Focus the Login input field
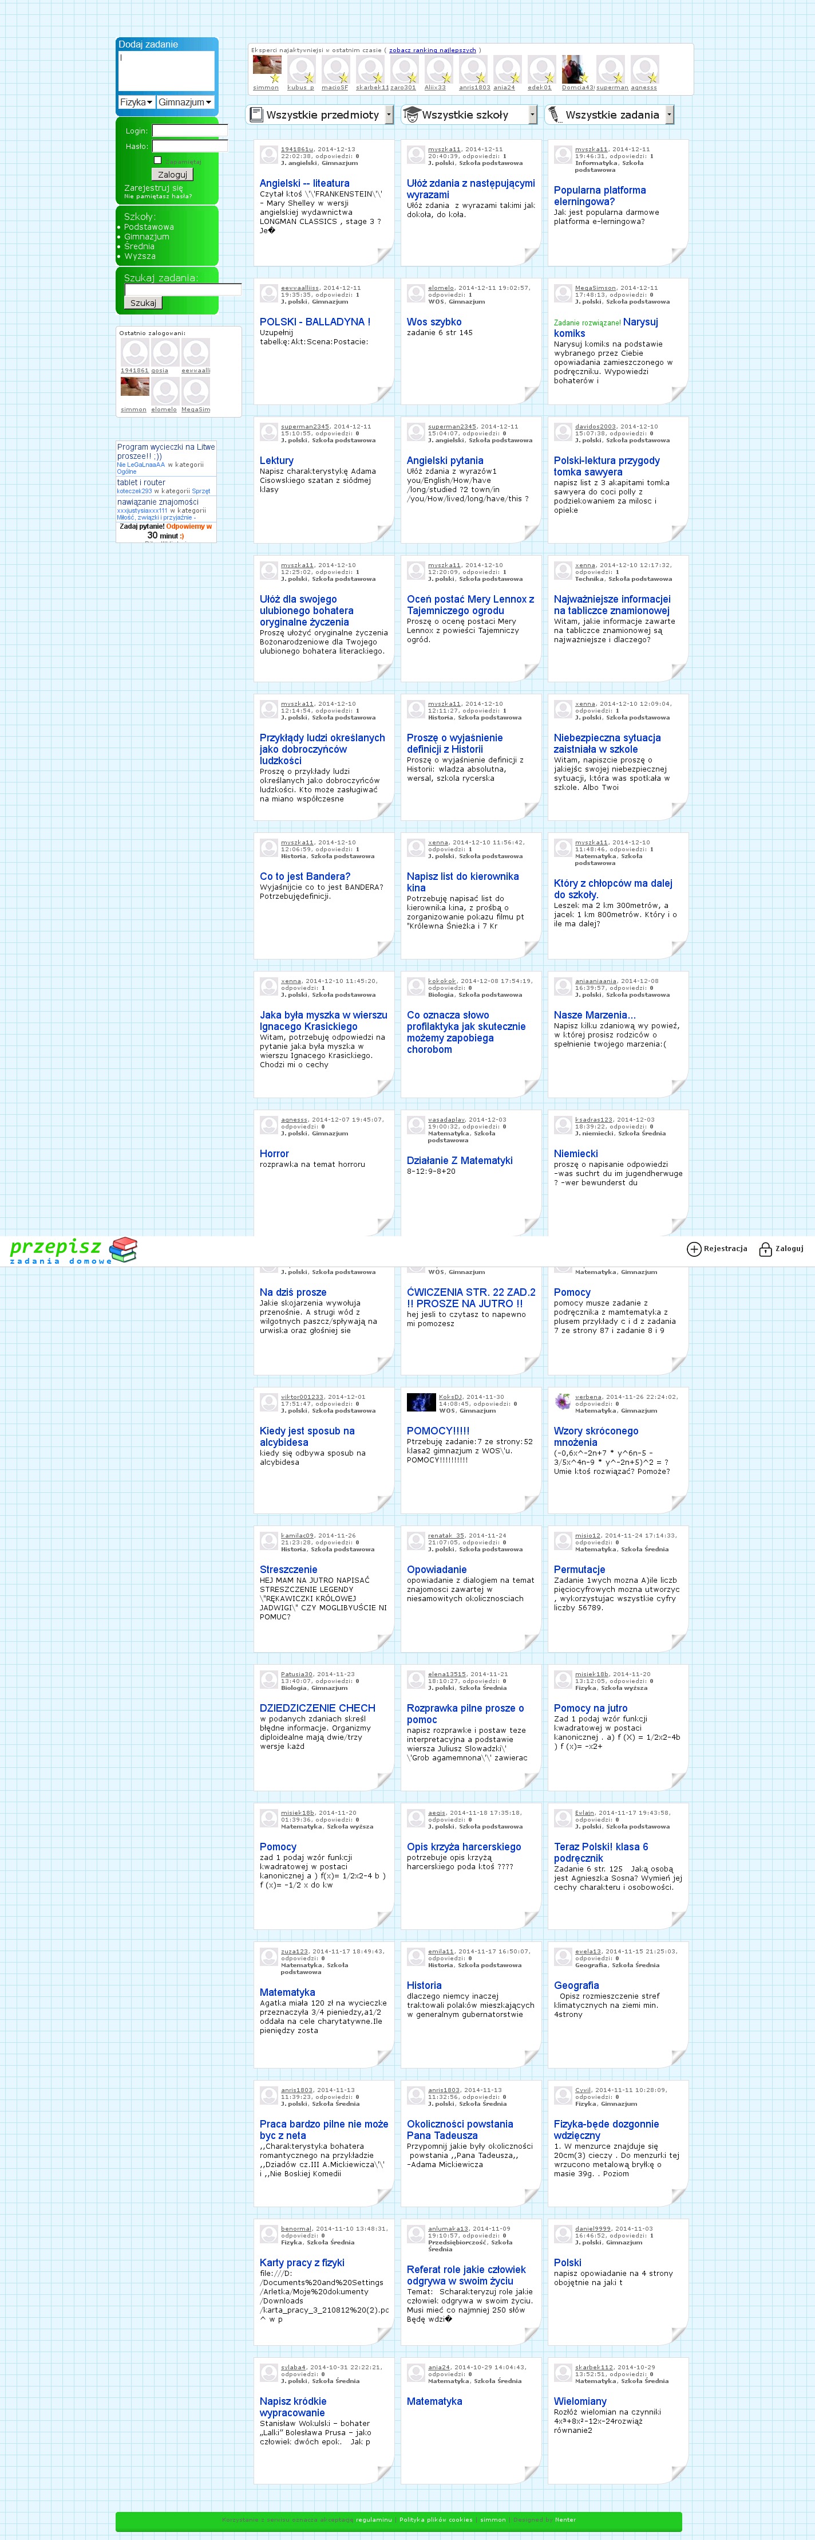Image resolution: width=815 pixels, height=2540 pixels. tap(189, 131)
